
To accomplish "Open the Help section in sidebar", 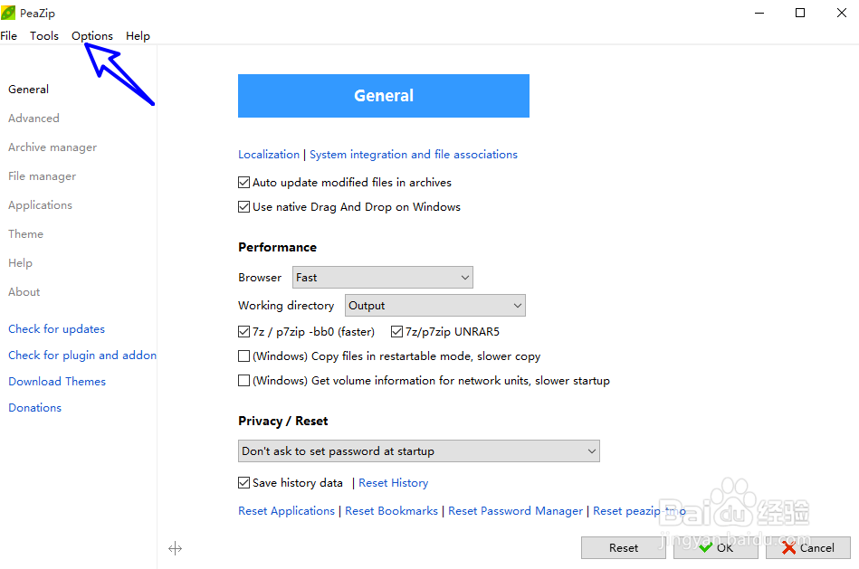I will pos(20,263).
